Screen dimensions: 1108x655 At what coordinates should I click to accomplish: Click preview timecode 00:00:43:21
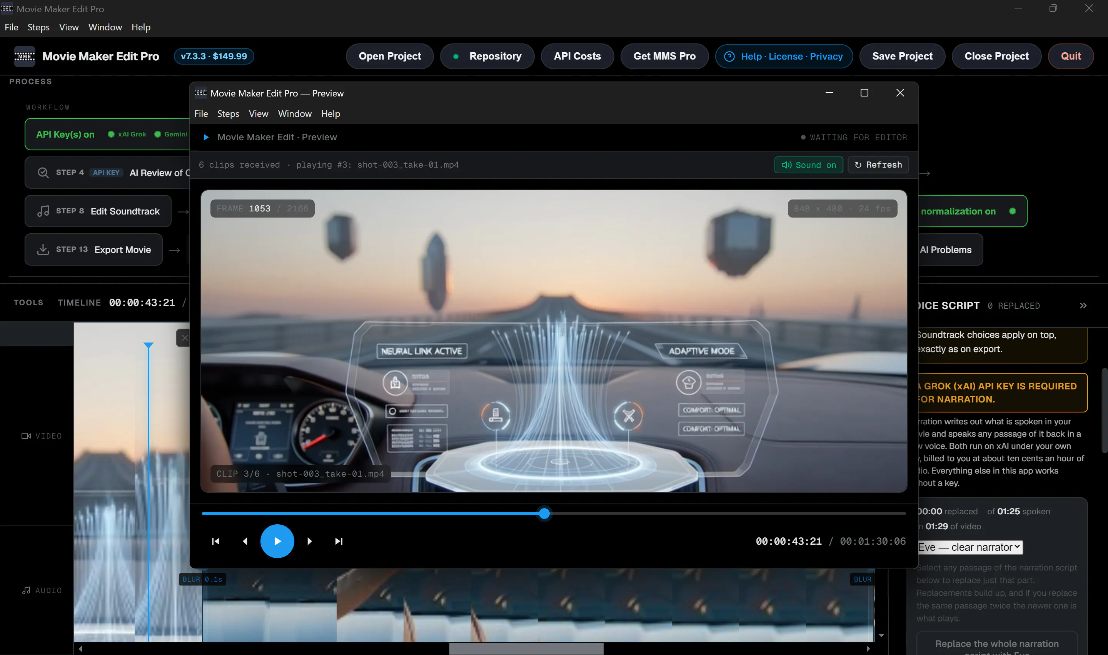click(789, 541)
